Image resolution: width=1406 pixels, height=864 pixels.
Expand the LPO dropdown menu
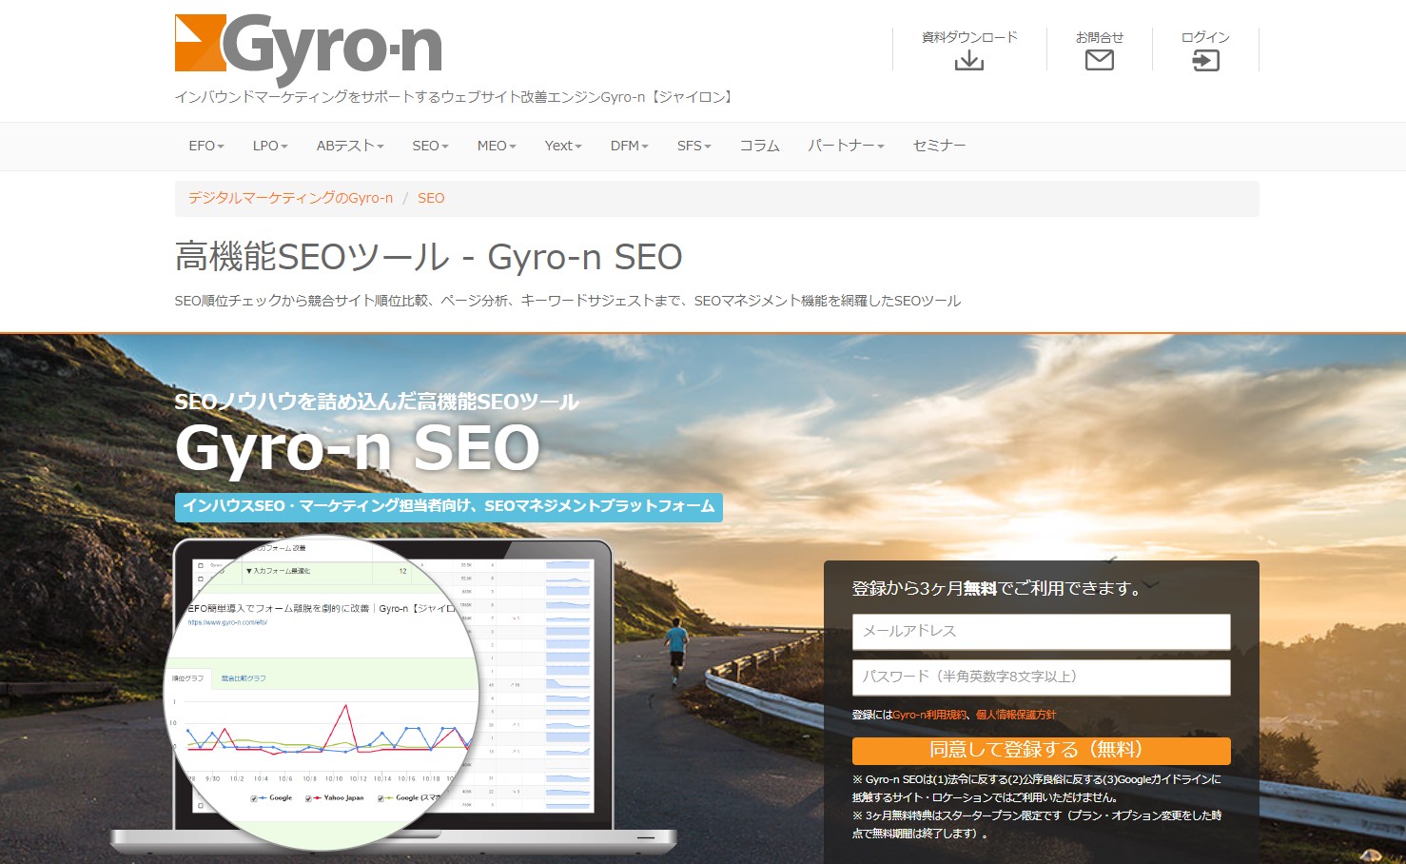point(270,146)
